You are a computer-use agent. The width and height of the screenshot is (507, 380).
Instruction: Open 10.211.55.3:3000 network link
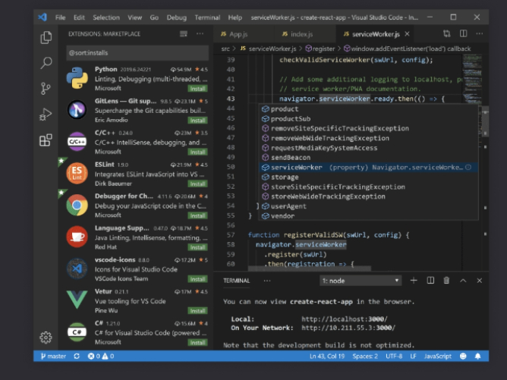[x=348, y=328]
